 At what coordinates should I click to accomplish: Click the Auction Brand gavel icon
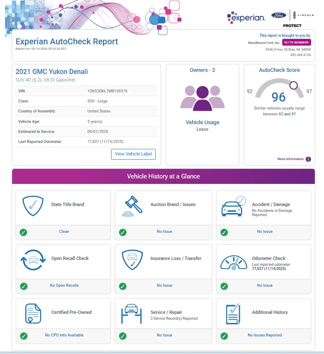coord(132,206)
